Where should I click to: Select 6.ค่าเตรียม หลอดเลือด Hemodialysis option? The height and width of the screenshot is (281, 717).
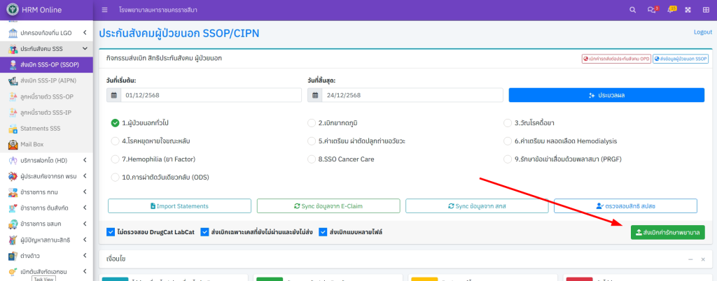pos(508,141)
